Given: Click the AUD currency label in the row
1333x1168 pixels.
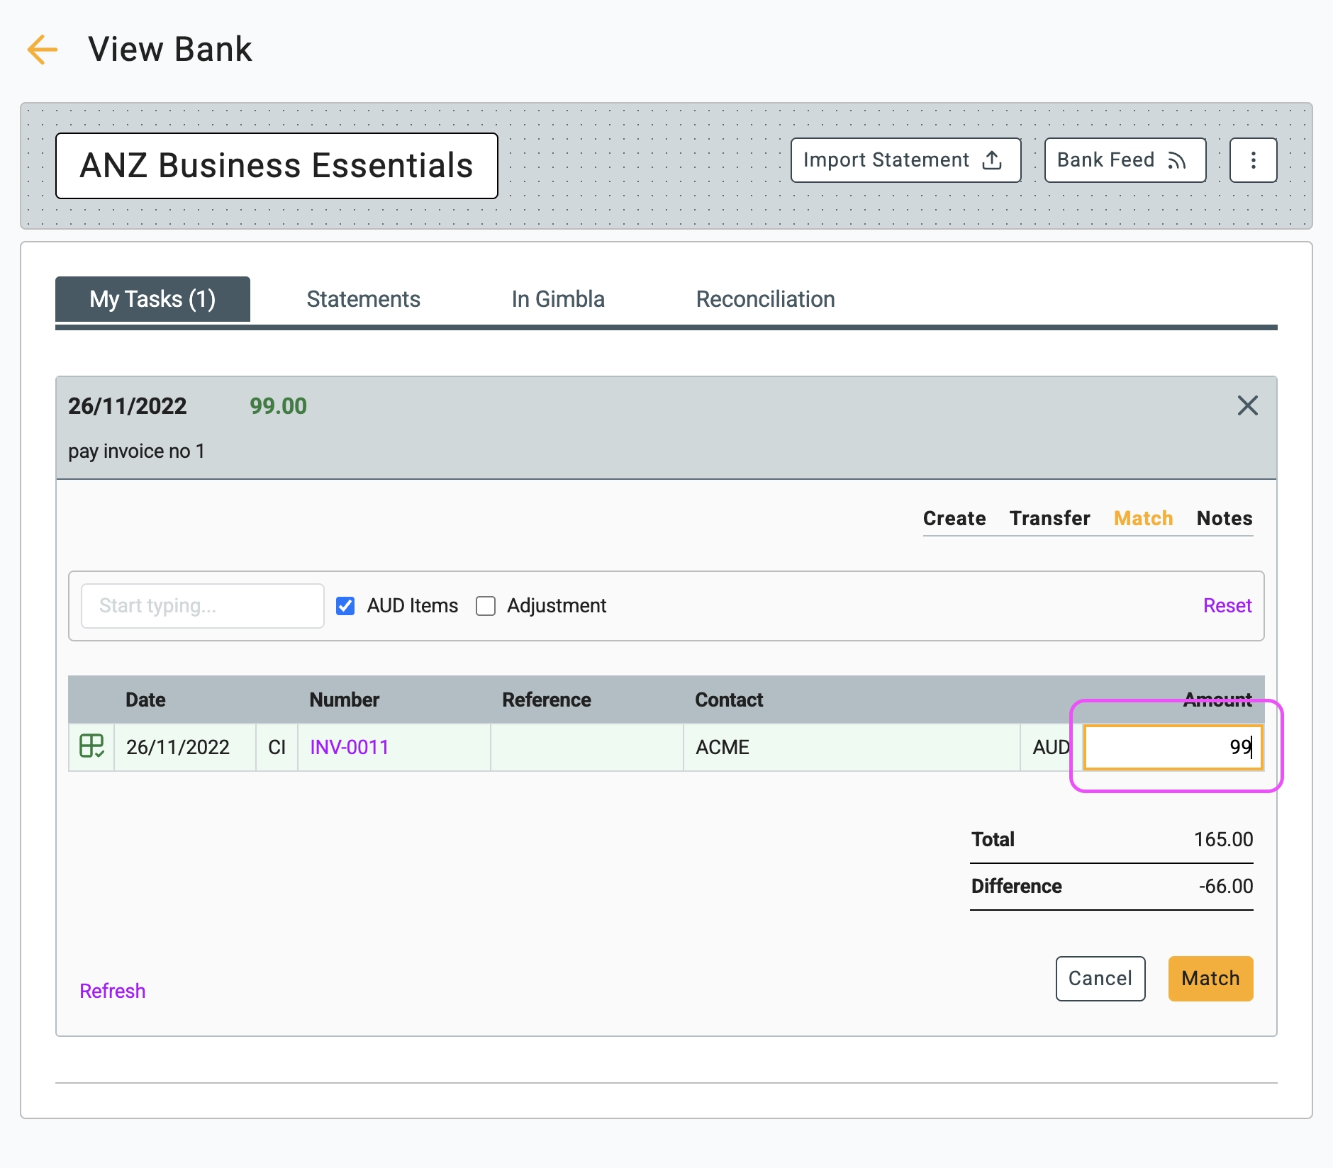Looking at the screenshot, I should point(1051,747).
